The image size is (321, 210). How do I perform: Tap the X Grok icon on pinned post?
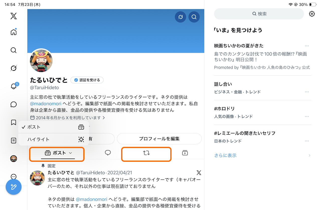pyautogui.click(x=199, y=173)
